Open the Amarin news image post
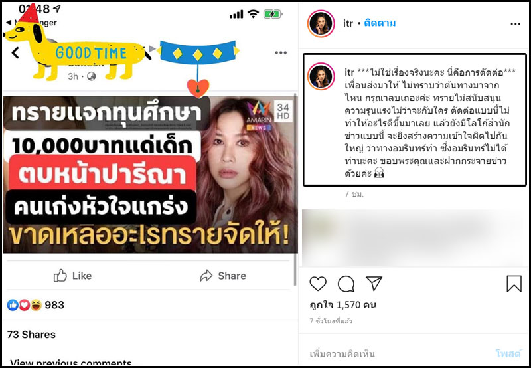Viewport: 531px width, 368px height. (151, 175)
